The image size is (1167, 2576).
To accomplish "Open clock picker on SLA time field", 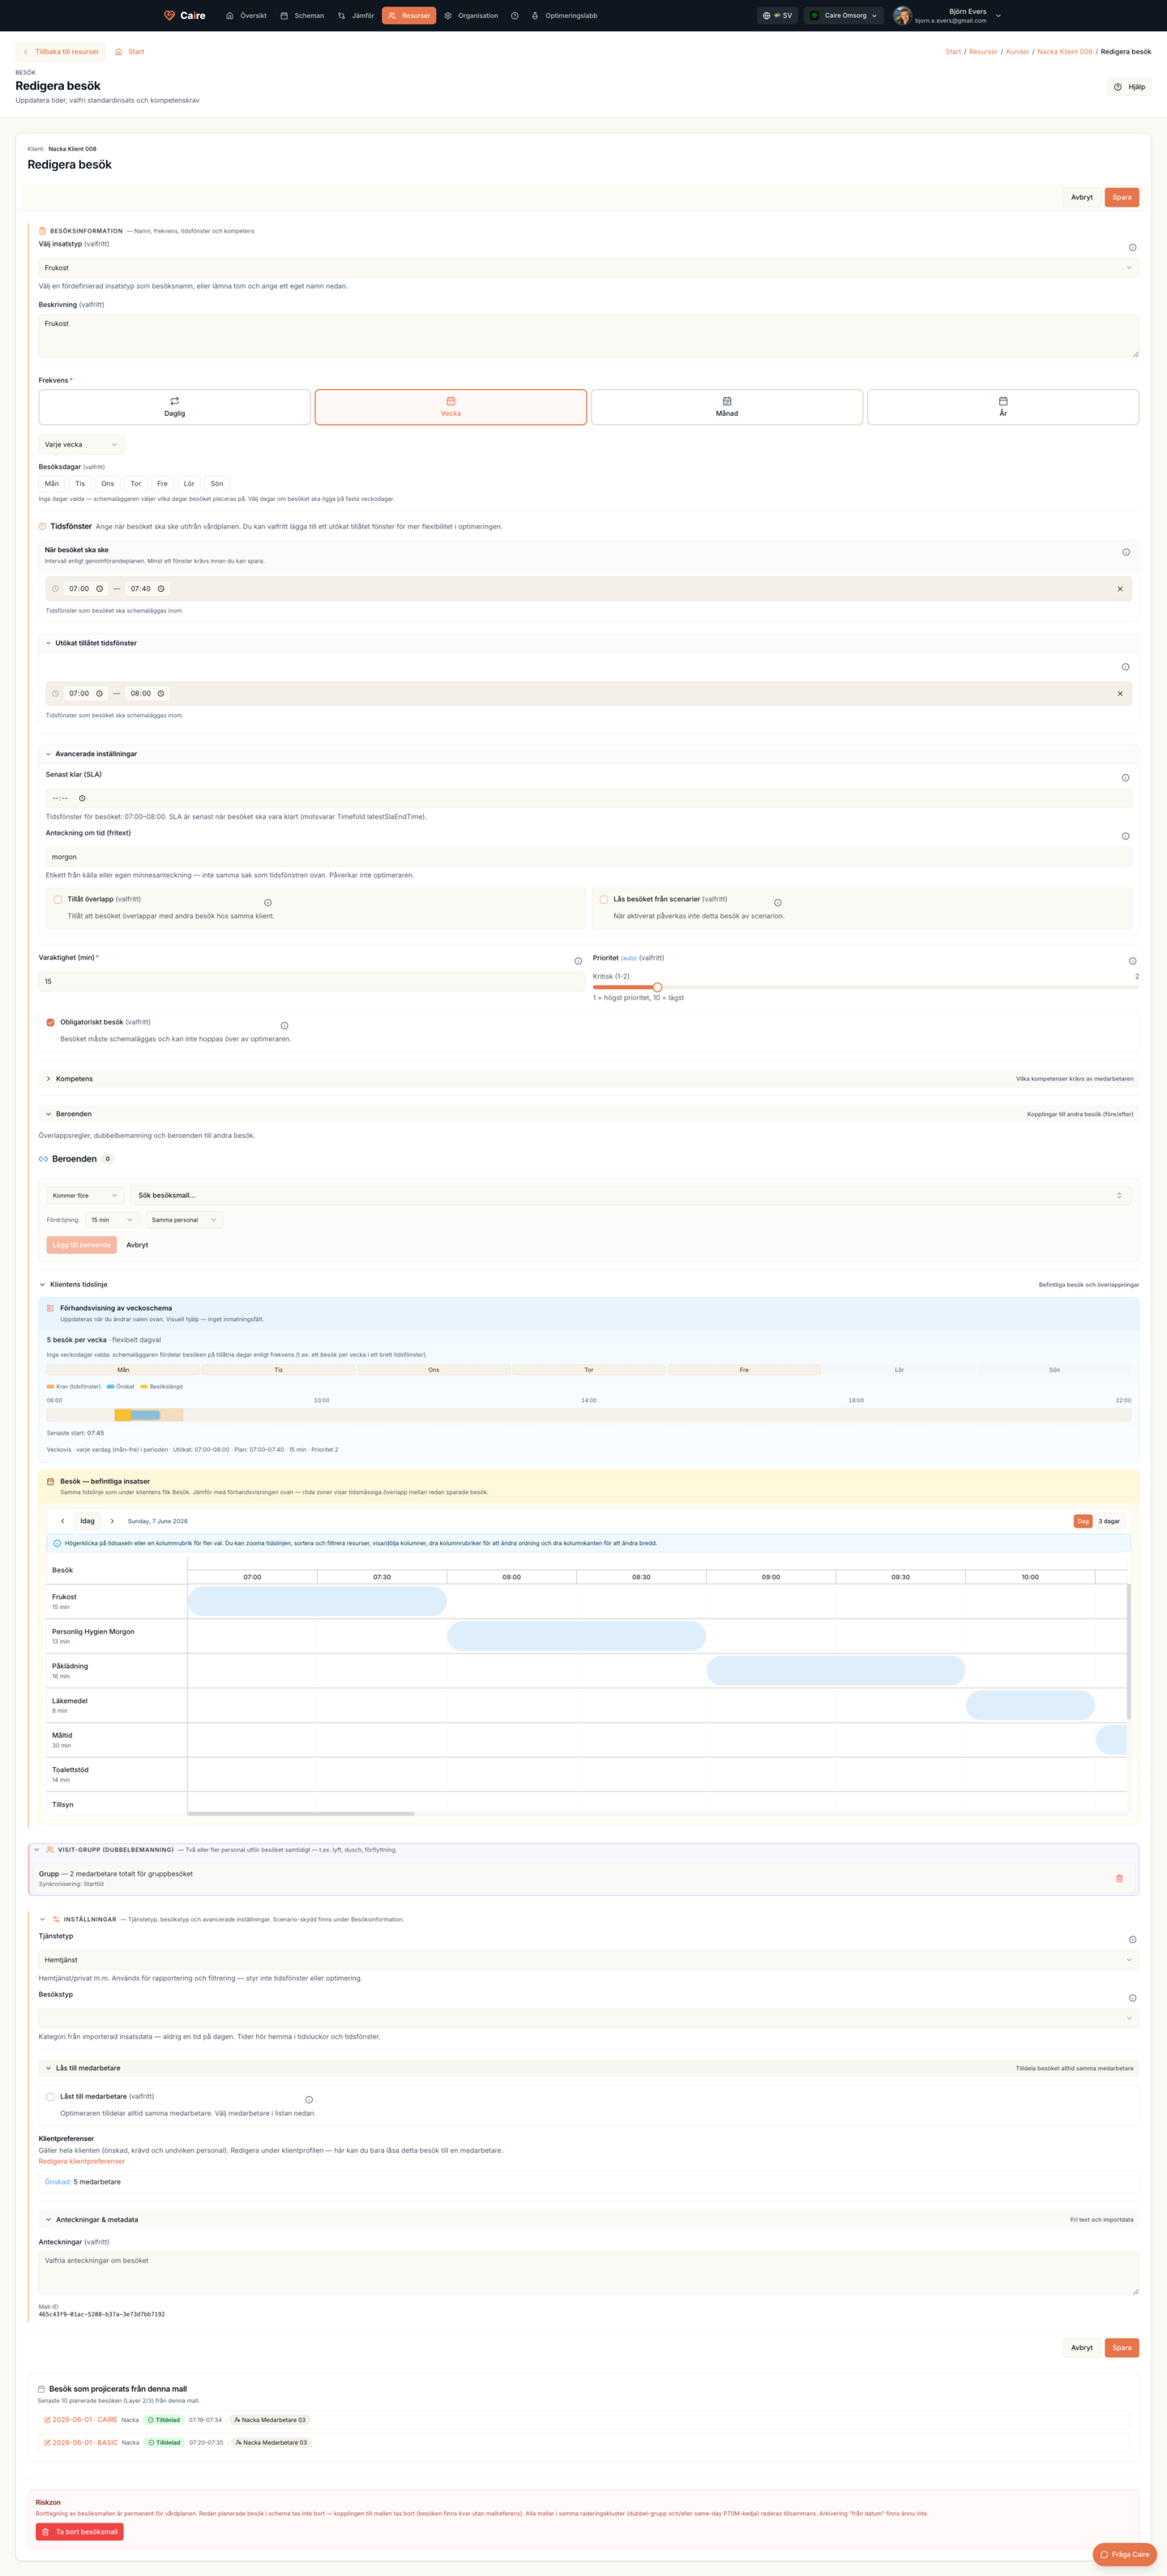I will click(x=82, y=798).
